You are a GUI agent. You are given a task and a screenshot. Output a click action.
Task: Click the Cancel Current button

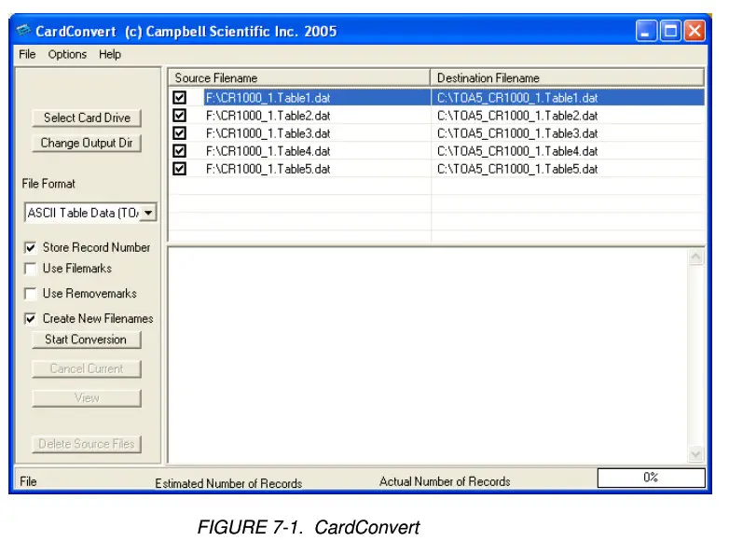pos(87,368)
